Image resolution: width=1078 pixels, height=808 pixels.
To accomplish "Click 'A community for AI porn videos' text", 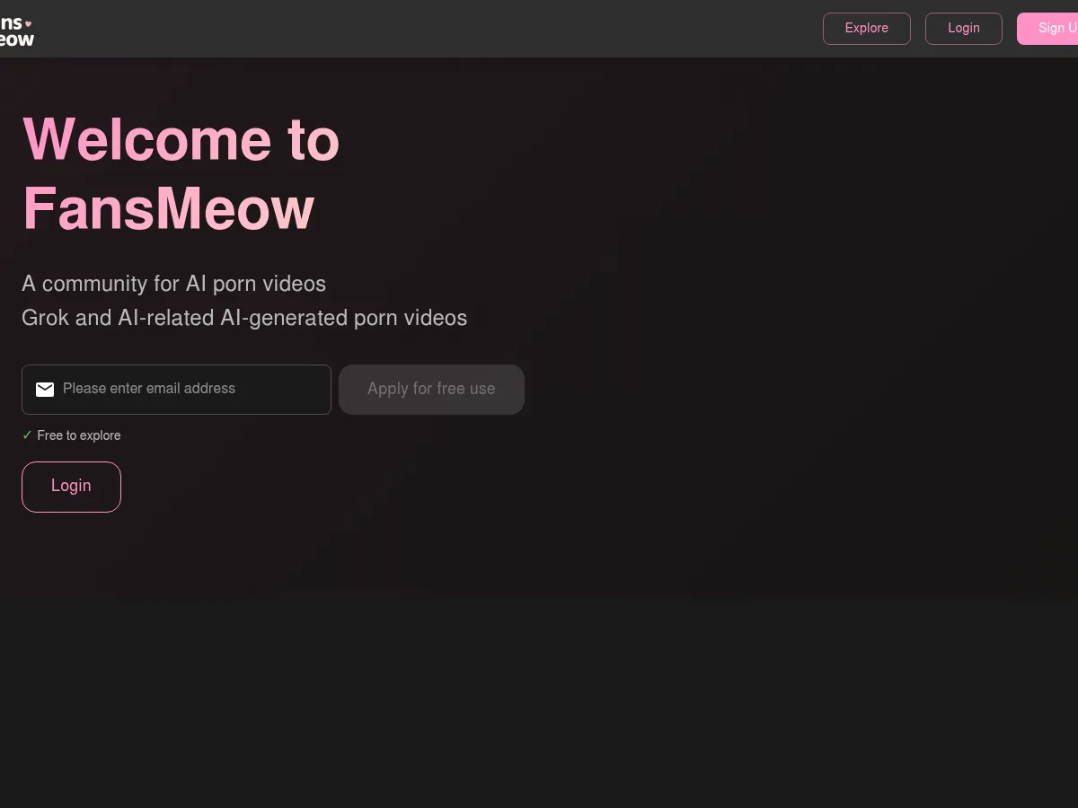I will [174, 284].
